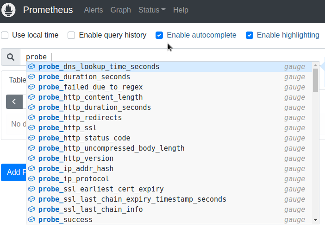This screenshot has width=325, height=229.
Task: Click the cube icon beside probe_duration_seconds
Action: [x=31, y=76]
